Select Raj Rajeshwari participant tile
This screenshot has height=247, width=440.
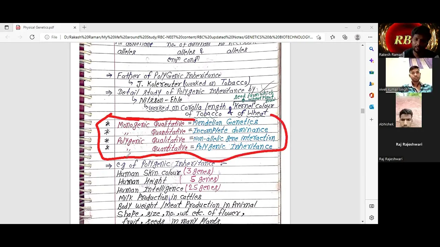[409, 144]
